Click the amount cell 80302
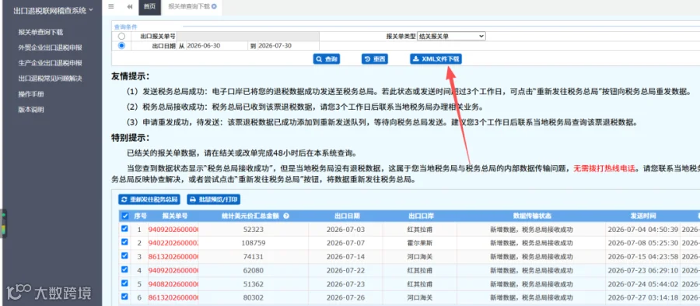The image size is (700, 306). [x=253, y=297]
